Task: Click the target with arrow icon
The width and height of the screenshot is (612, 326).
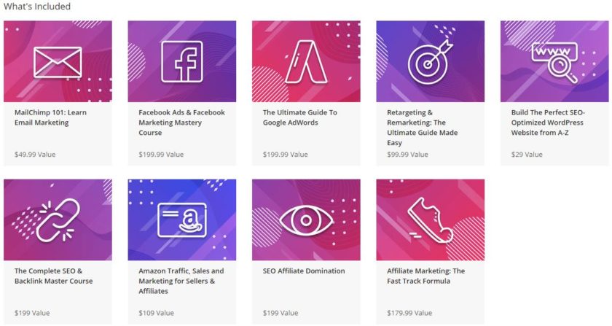Action: 430,62
